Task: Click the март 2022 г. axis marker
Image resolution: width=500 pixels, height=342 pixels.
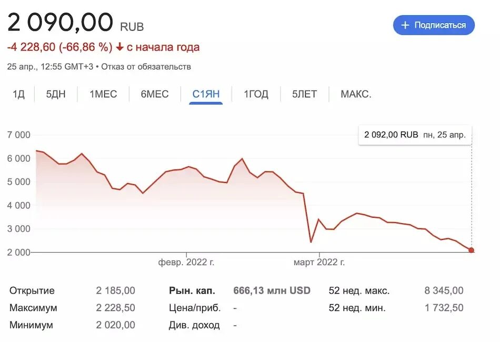Action: tap(319, 262)
